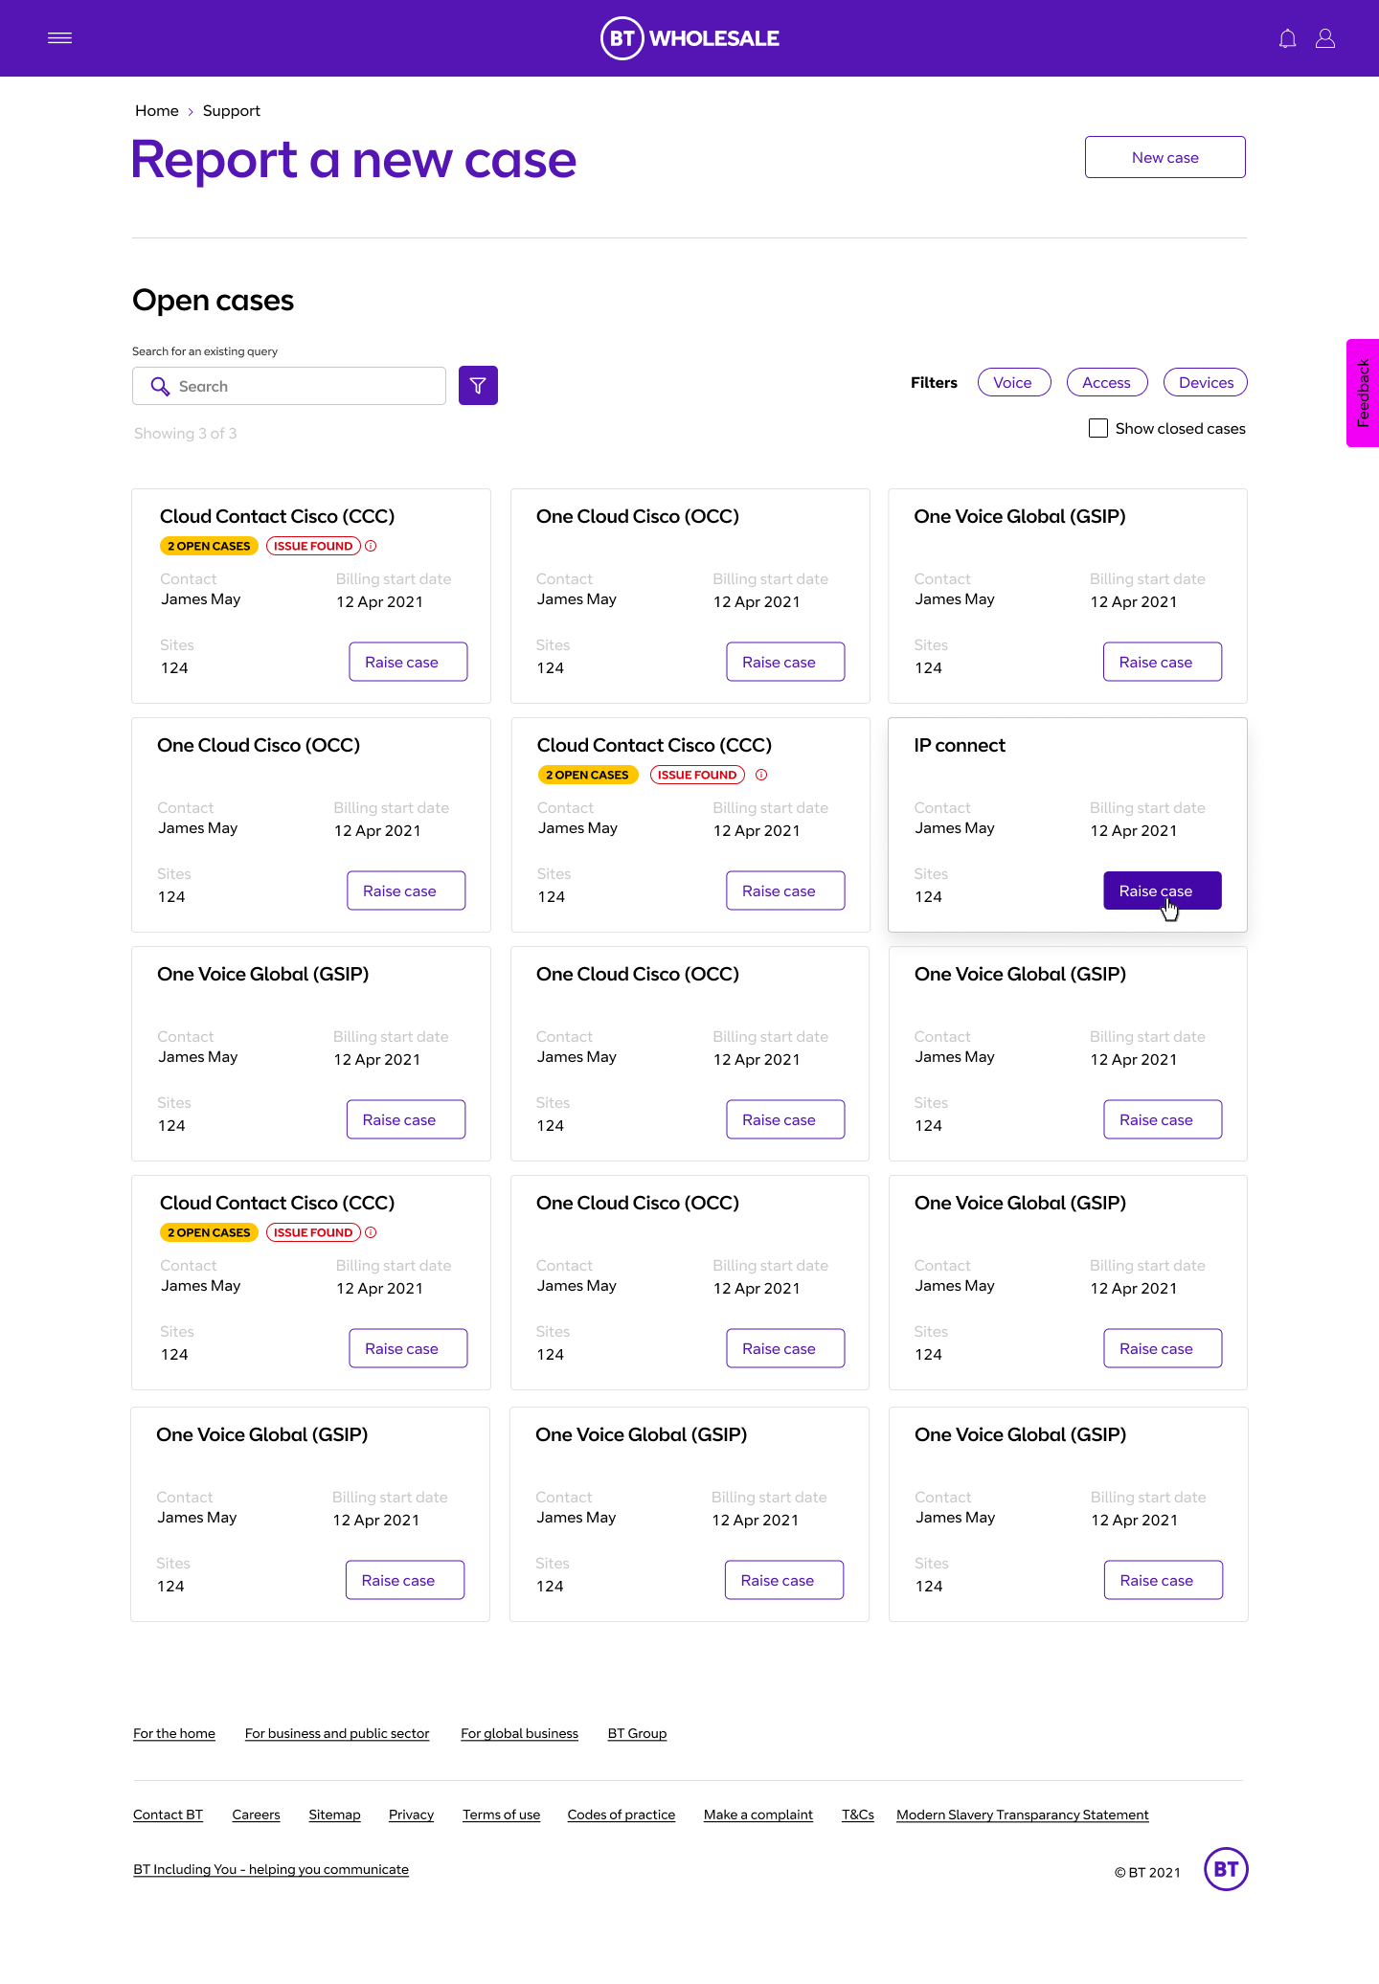Go to Home breadcrumb
1379x1984 pixels.
[x=157, y=111]
